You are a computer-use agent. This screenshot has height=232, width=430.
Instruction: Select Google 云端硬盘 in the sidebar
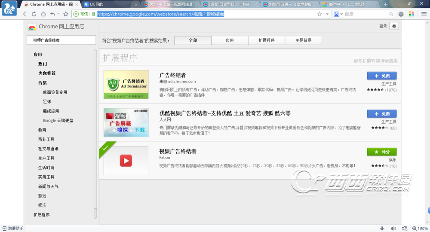(x=58, y=121)
